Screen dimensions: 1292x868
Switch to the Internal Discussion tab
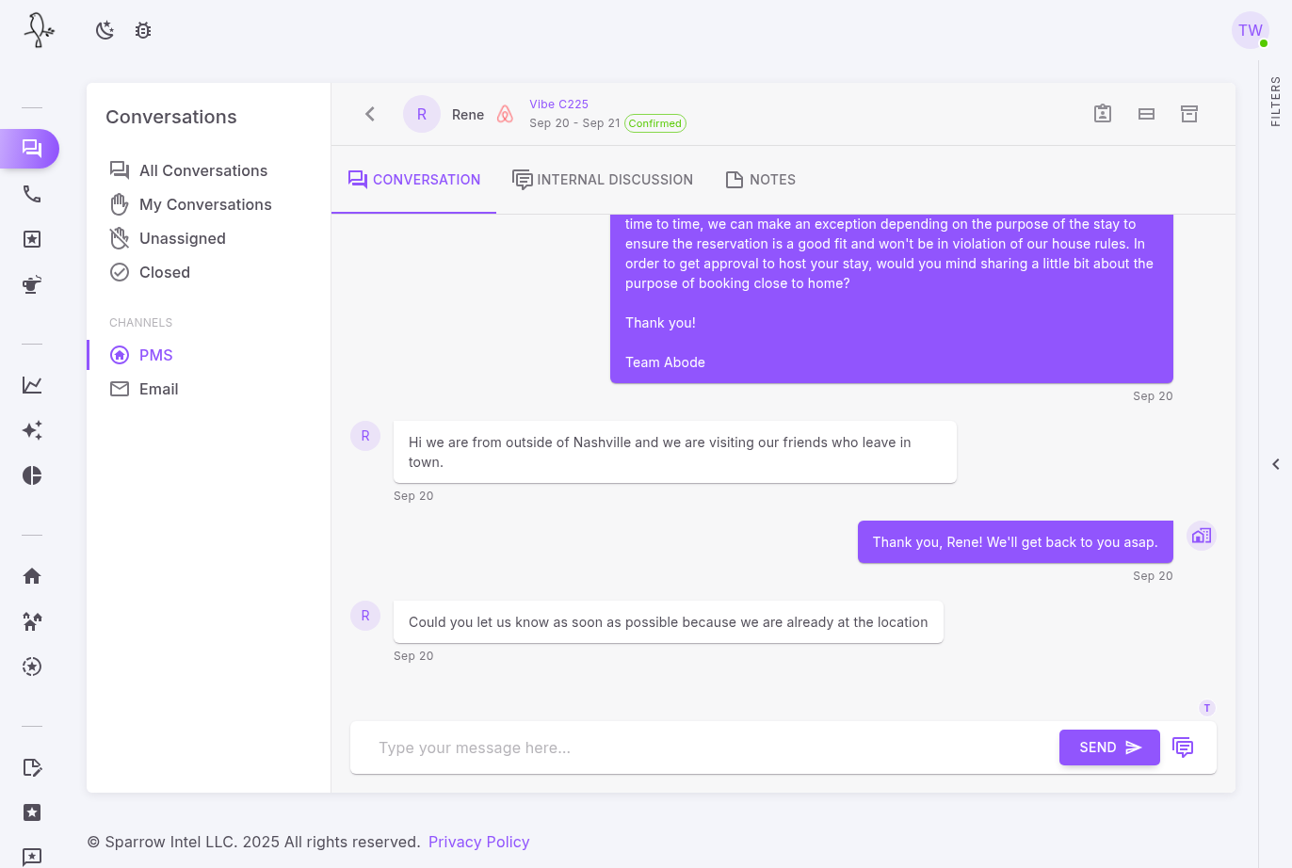[603, 180]
